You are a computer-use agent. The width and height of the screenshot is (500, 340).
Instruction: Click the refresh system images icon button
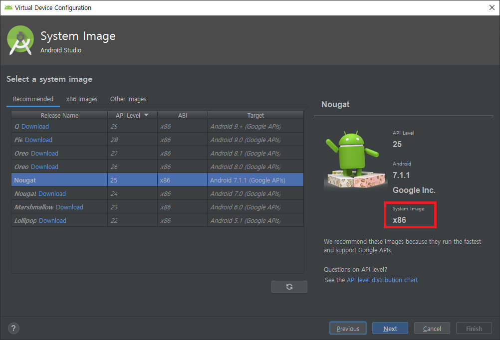(289, 287)
